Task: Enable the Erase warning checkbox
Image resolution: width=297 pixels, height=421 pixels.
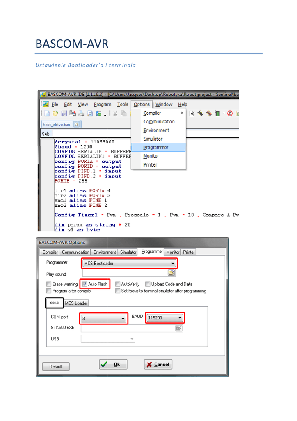Action: (x=49, y=284)
